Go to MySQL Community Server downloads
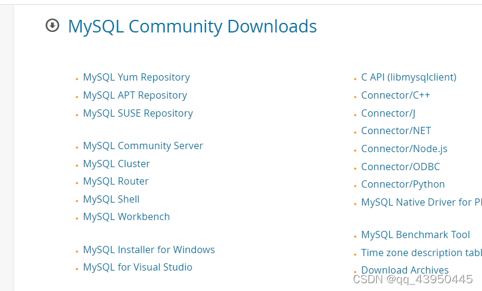The height and width of the screenshot is (291, 482). coord(143,146)
